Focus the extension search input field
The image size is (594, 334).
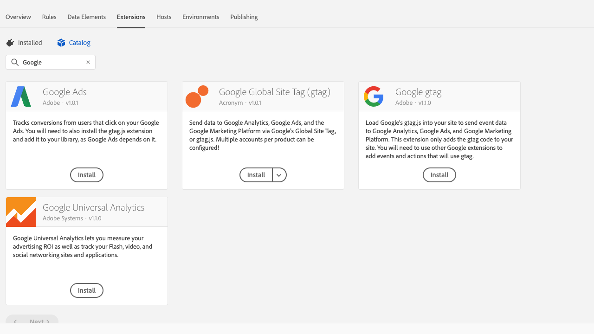[52, 62]
